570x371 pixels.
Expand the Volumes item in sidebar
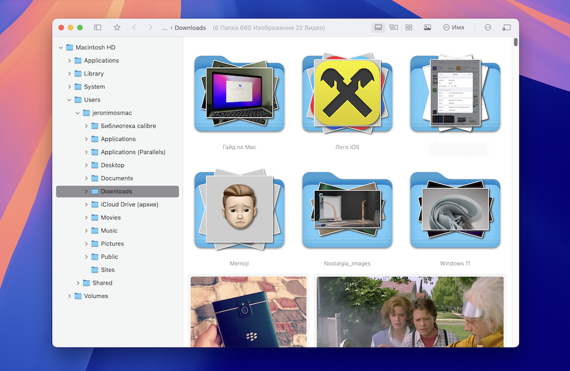[x=69, y=296]
